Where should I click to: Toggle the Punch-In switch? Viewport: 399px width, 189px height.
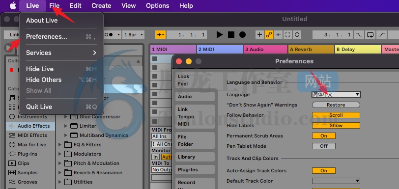pos(359,35)
